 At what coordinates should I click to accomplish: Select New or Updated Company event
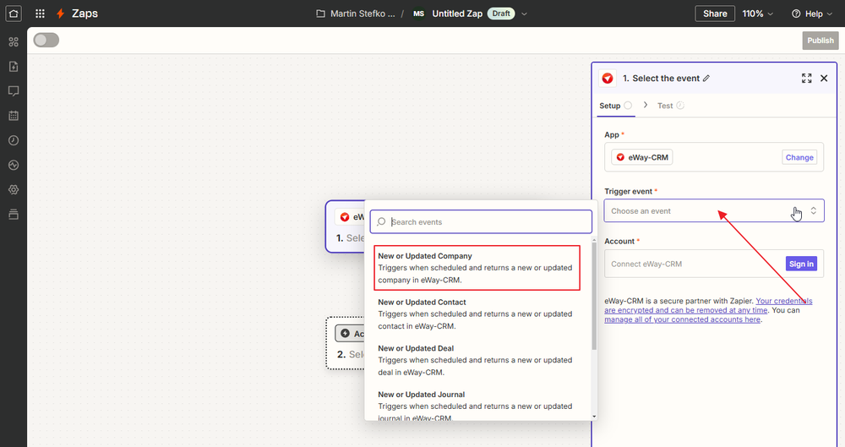477,268
